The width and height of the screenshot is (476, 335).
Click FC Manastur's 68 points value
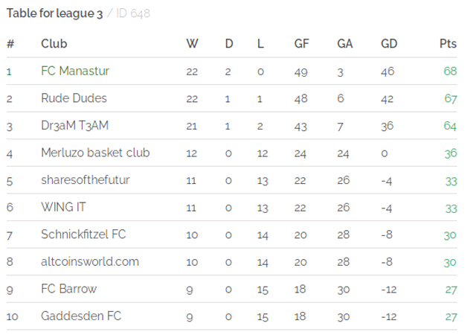[x=450, y=71]
